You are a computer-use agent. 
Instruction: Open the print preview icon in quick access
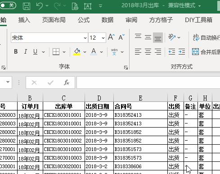pos(75,6)
